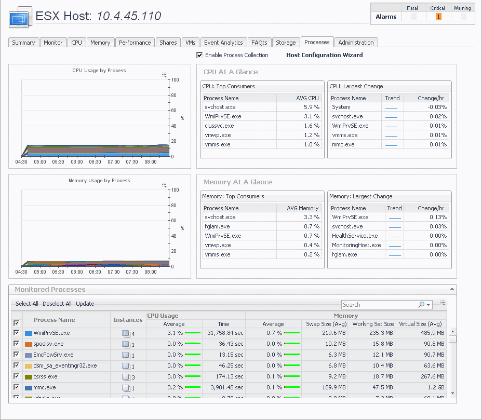Click the mmc.exe blue color swatch

pyautogui.click(x=29, y=387)
